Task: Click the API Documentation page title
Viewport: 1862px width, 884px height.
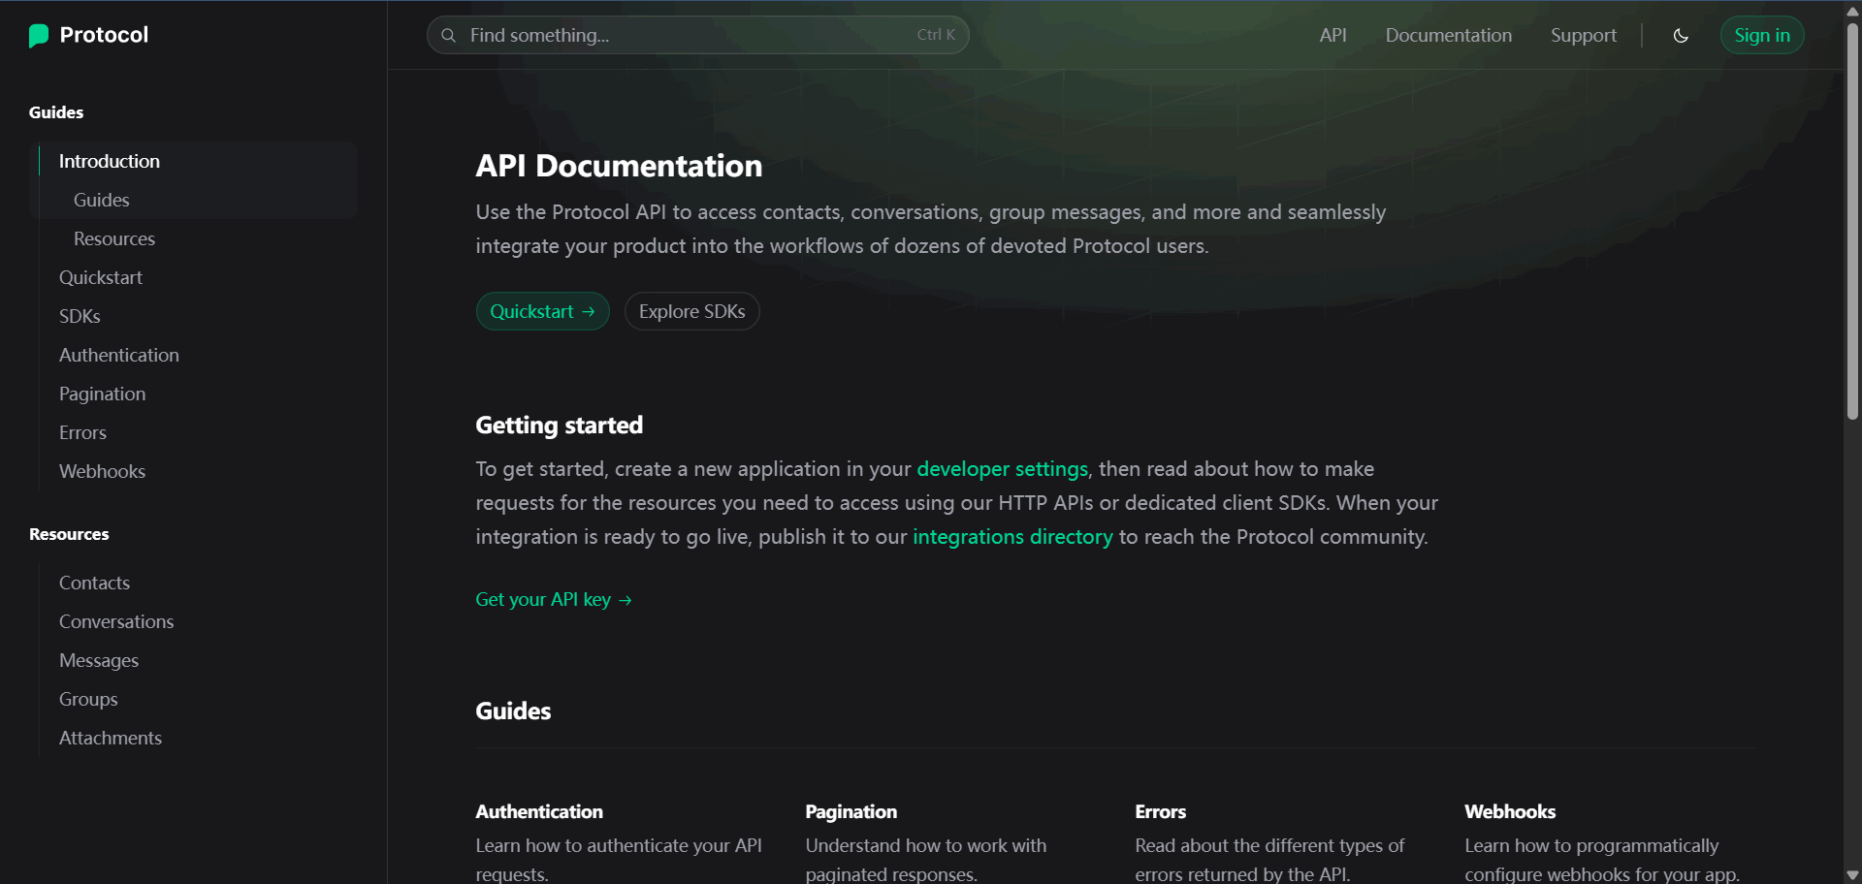Action: [619, 166]
